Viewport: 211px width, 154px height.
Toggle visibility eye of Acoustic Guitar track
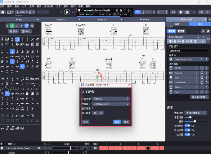39,148
